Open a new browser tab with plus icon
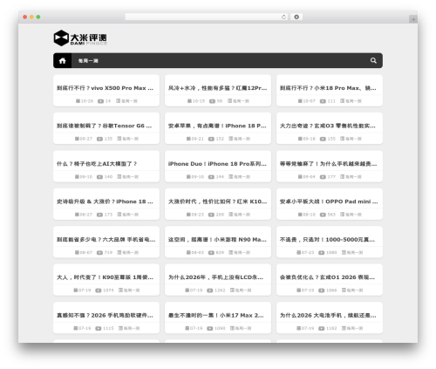The width and height of the screenshot is (436, 369). click(413, 19)
